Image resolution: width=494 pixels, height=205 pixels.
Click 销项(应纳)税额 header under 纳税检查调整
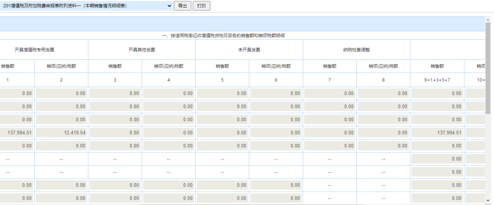[x=383, y=66]
